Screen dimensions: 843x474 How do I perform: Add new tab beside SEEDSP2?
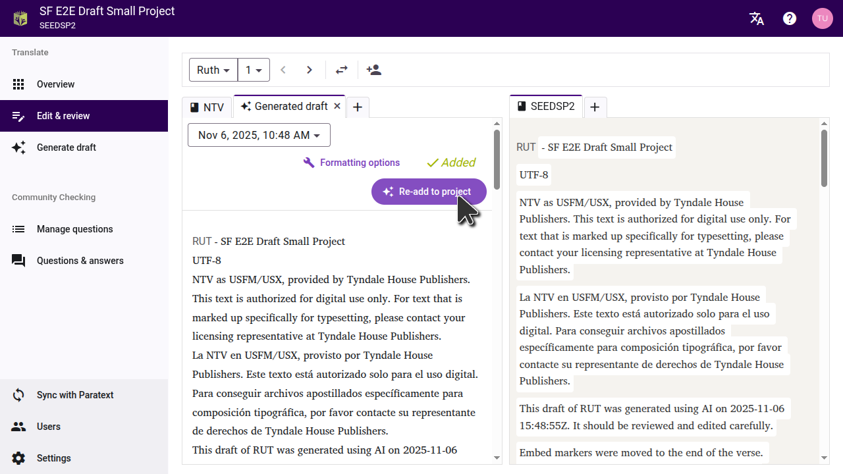click(x=595, y=107)
